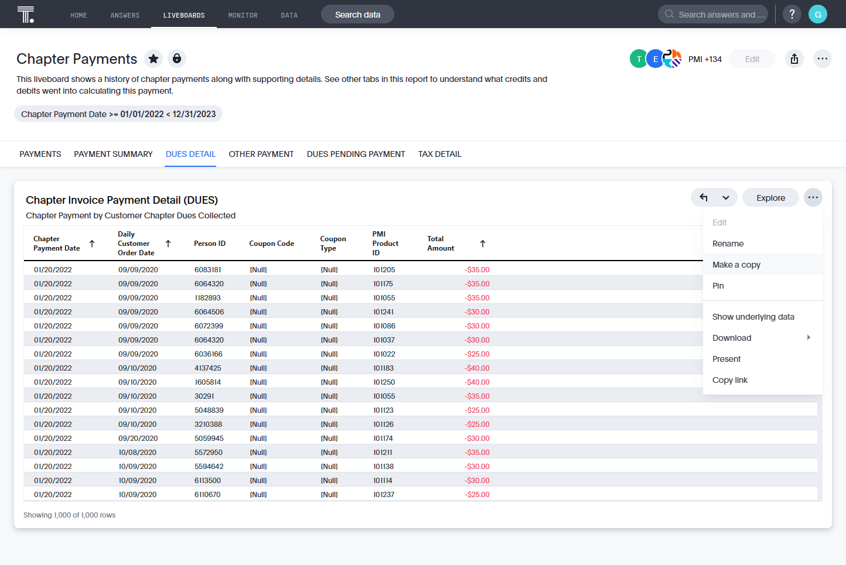Click the Explore button
Viewport: 846px width, 565px height.
tap(770, 197)
